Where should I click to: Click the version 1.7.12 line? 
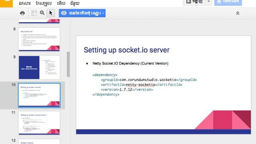pos(127,90)
